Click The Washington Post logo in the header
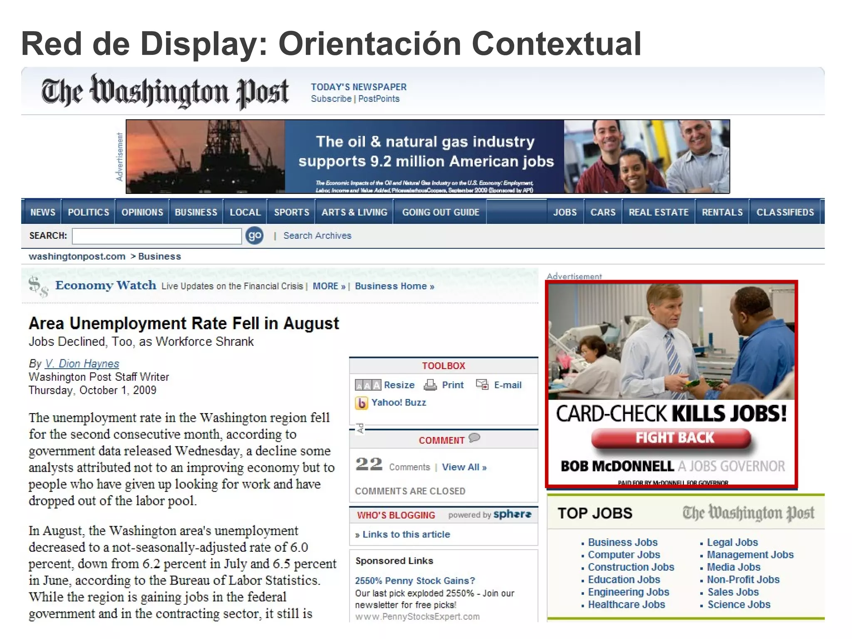The image size is (852, 639). click(165, 92)
